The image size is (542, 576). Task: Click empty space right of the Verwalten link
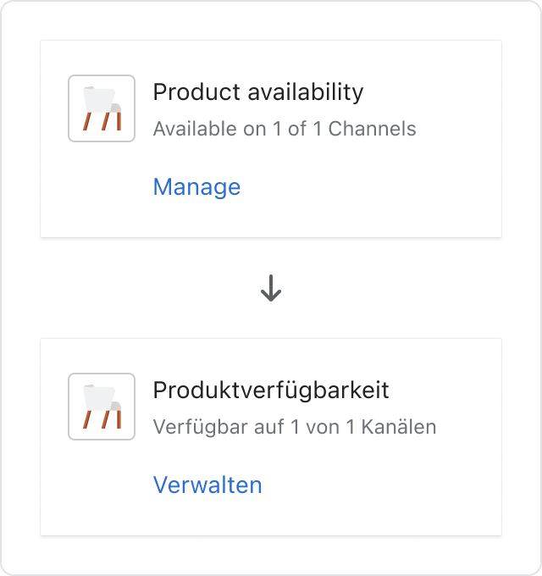coord(379,485)
